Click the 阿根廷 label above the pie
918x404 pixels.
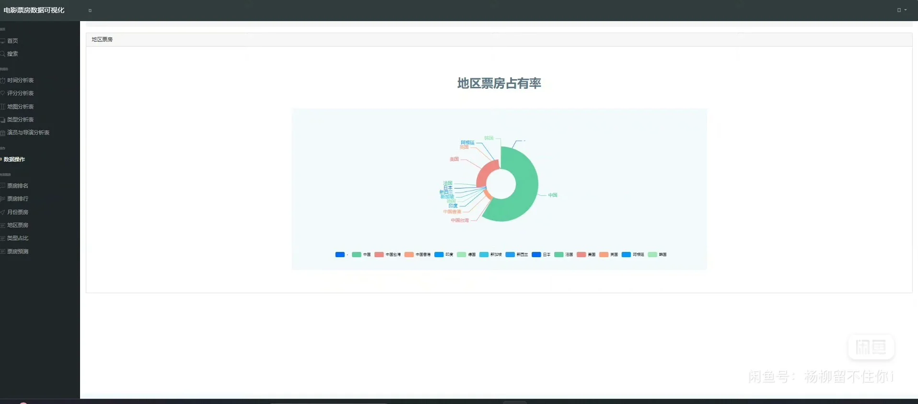coord(467,143)
